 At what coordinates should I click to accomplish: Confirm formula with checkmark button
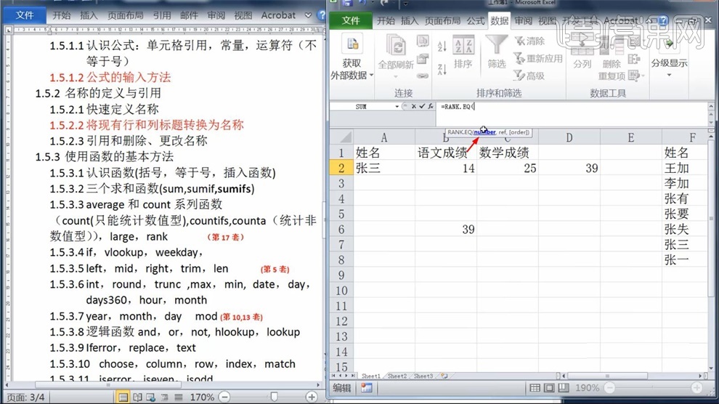(x=422, y=106)
